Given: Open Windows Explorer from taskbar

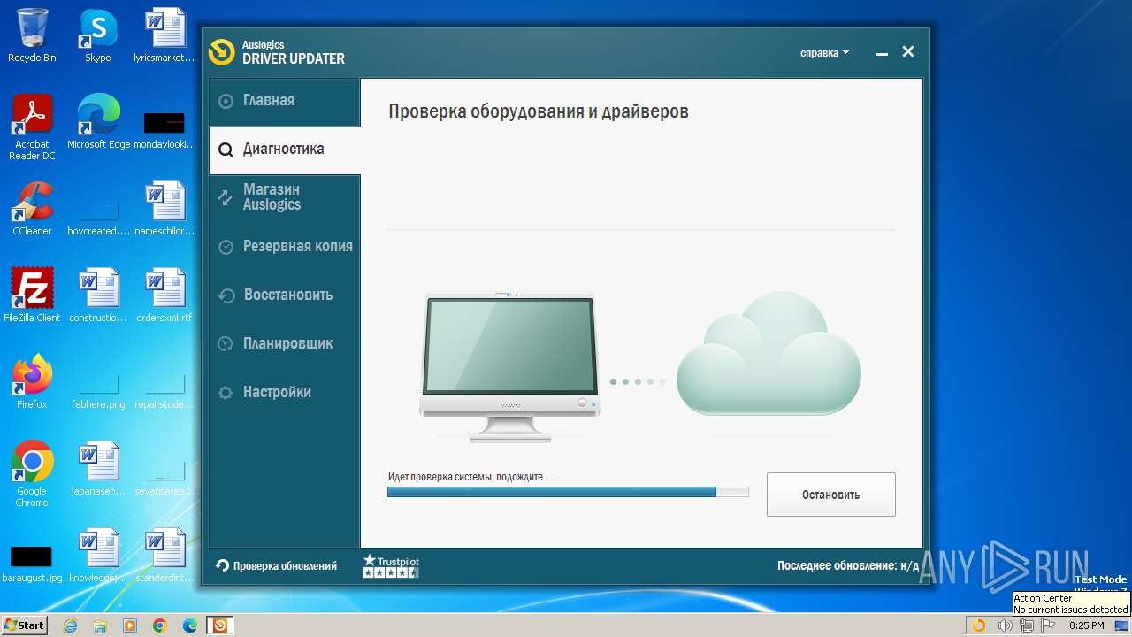Looking at the screenshot, I should click(100, 625).
